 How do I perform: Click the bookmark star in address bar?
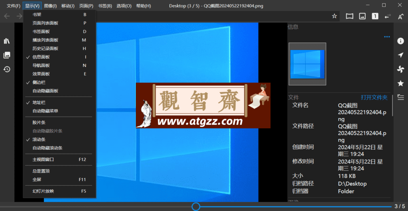tap(334, 16)
